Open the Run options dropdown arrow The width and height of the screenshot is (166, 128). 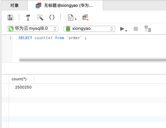tap(126, 31)
